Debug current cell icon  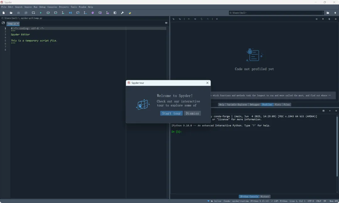78,13
